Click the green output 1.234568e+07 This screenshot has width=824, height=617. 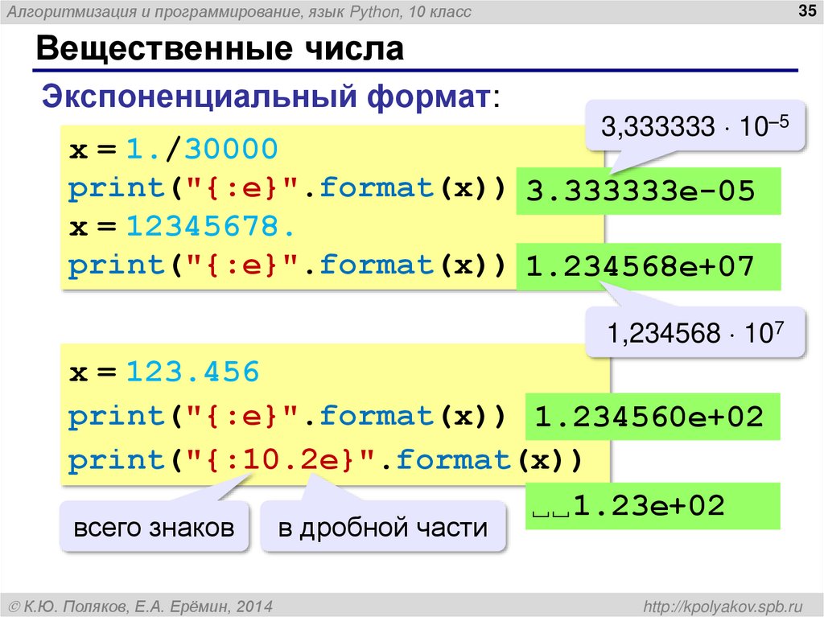648,265
